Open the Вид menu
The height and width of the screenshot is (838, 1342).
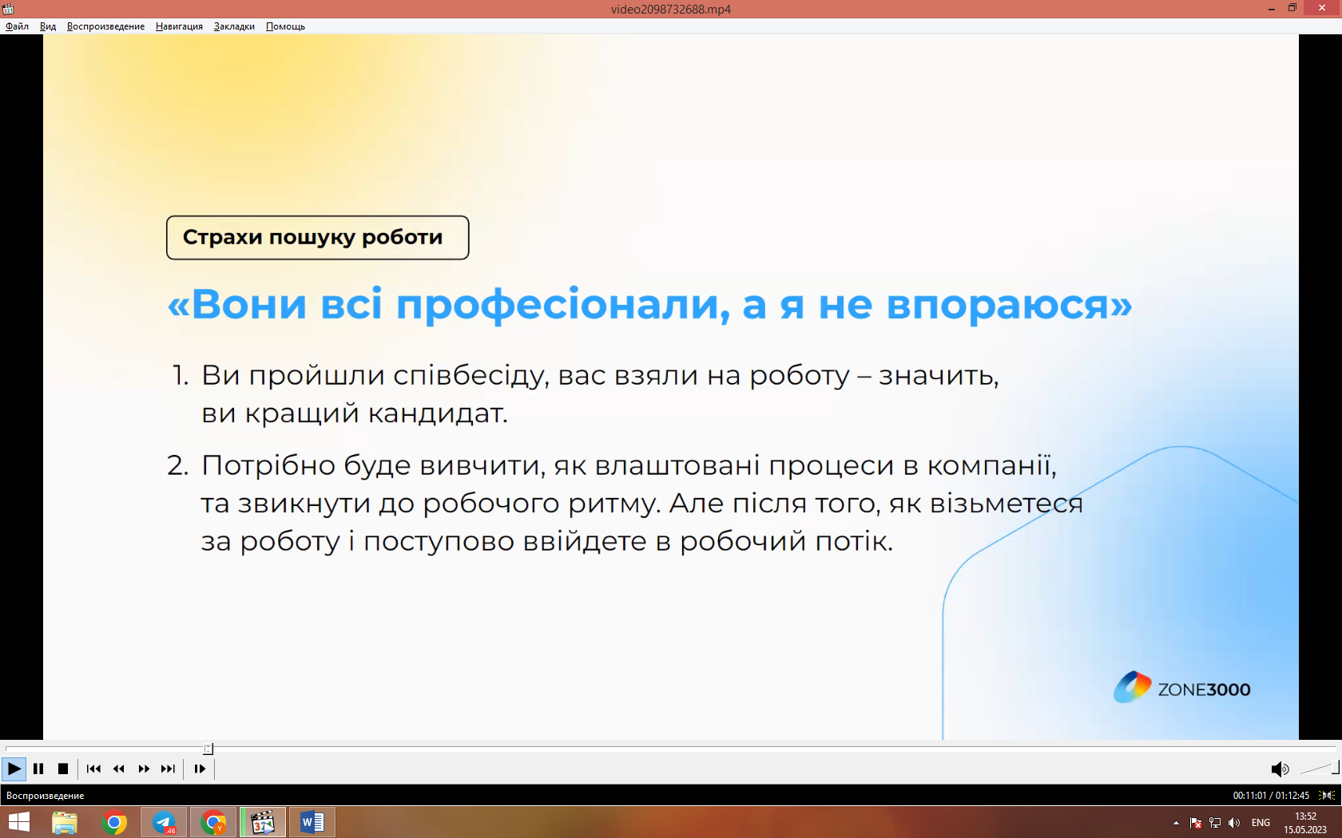[48, 26]
